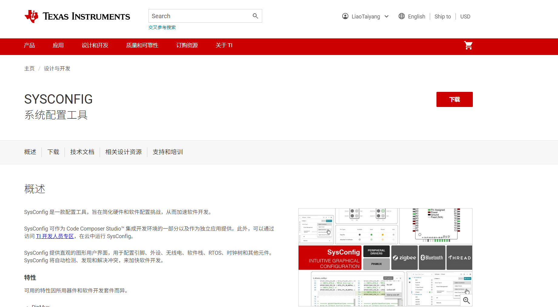Click the user account avatar icon
The height and width of the screenshot is (307, 558).
[x=345, y=16]
